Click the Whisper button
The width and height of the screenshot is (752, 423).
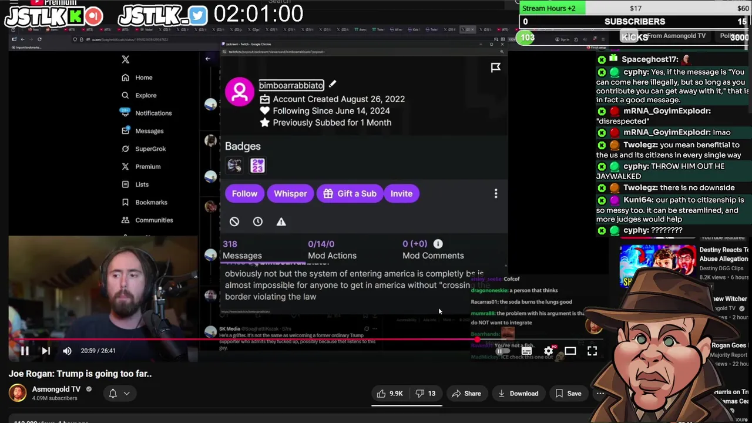290,193
